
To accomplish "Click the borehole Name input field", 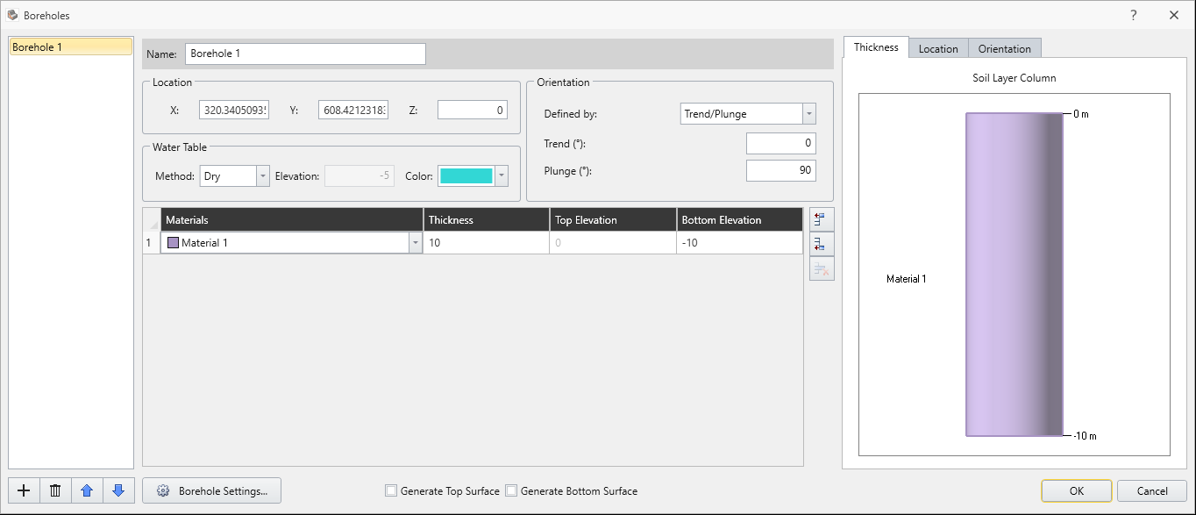I will (x=305, y=54).
